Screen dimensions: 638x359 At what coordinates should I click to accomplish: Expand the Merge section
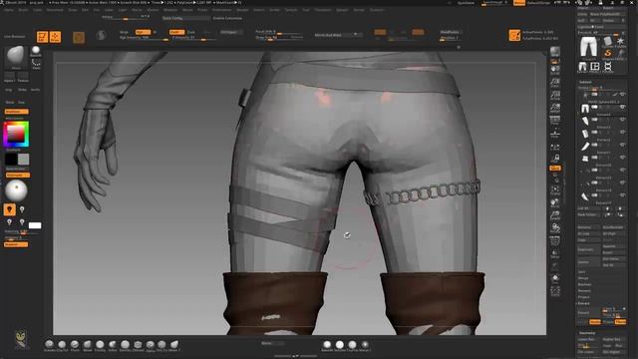[583, 278]
